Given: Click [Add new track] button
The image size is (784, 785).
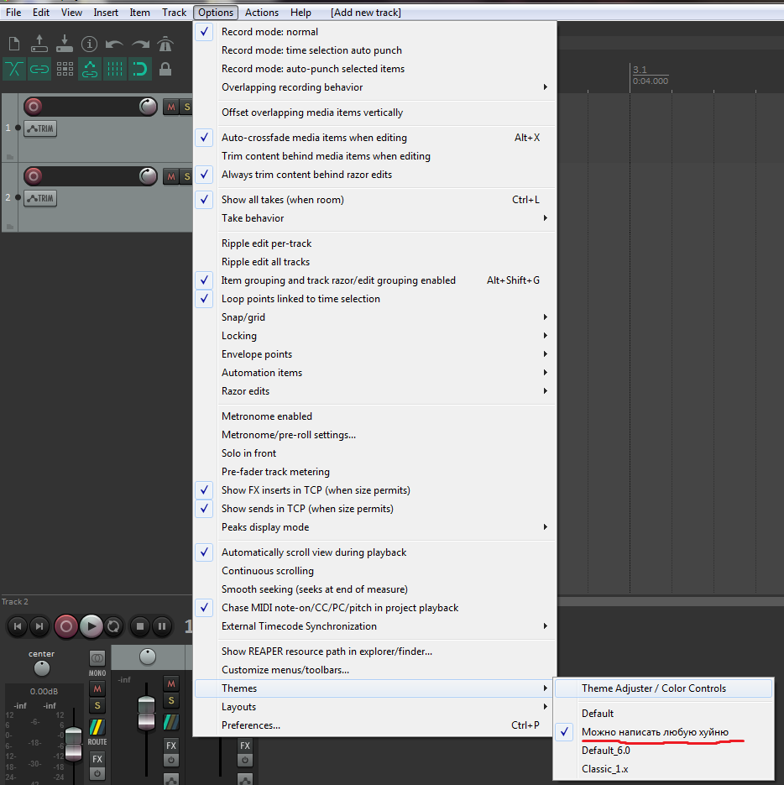Looking at the screenshot, I should pos(366,13).
